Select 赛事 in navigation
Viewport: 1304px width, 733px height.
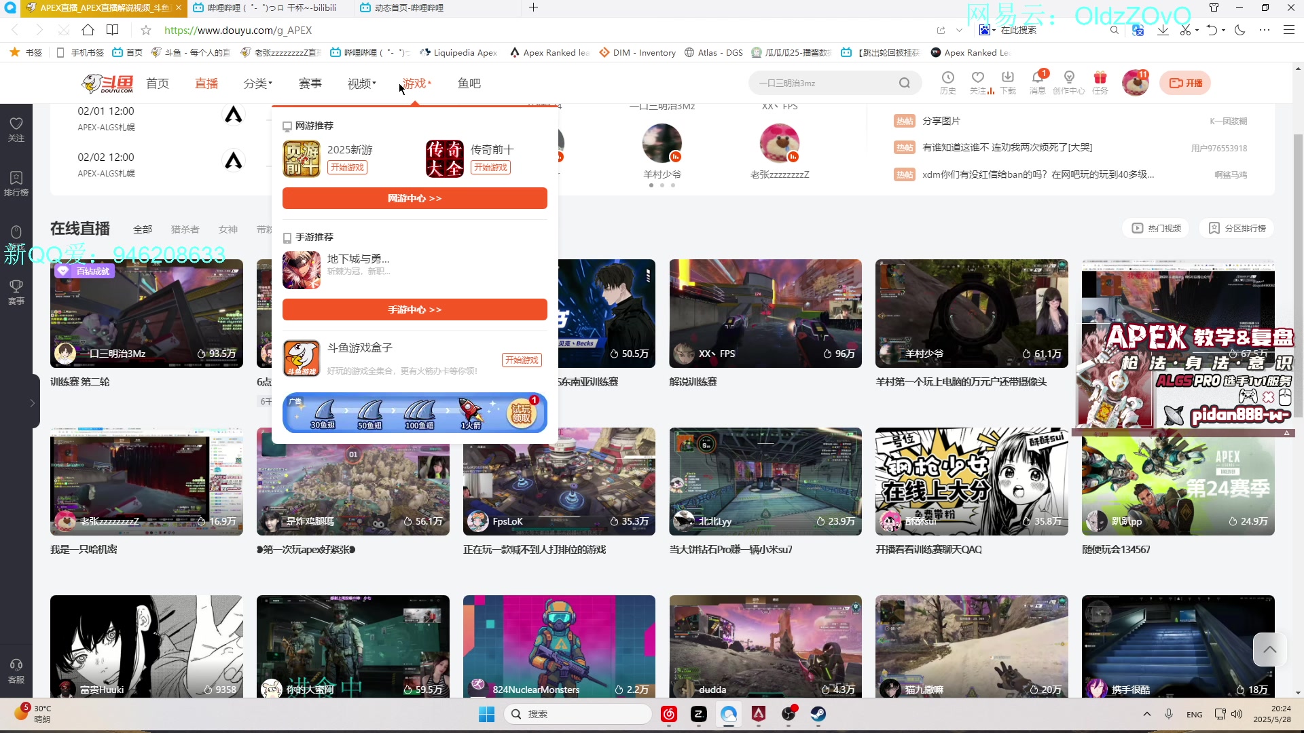[310, 83]
